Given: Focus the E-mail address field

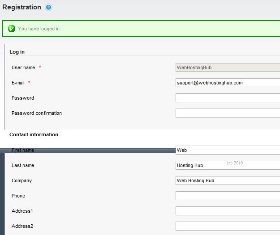Looking at the screenshot, I should tap(228, 83).
